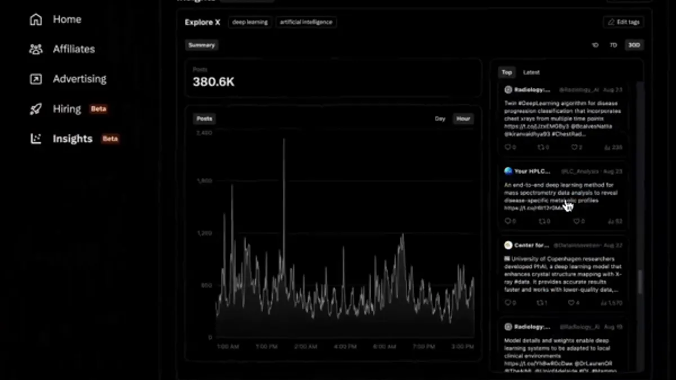This screenshot has height=380, width=676.
Task: Click the Affiliates people icon
Action: pos(35,50)
